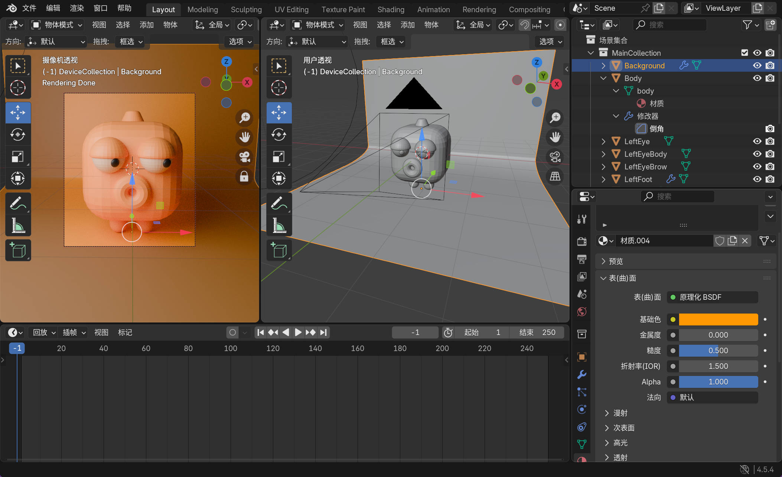Open the Modifiers wrench tab in properties
The width and height of the screenshot is (782, 477).
pos(582,374)
